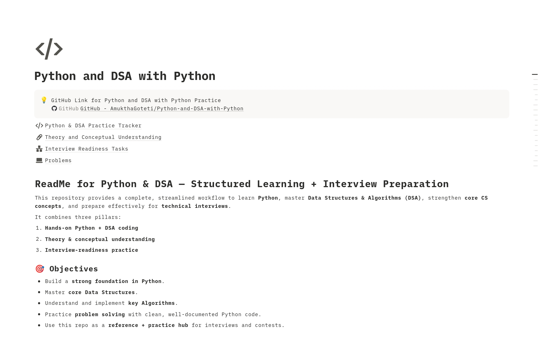Screen dimensions: 545x340
Task: Select the ReadMe section heading
Action: click(x=242, y=184)
